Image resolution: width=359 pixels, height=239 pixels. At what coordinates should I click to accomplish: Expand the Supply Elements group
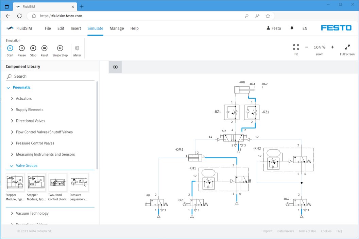(x=12, y=109)
